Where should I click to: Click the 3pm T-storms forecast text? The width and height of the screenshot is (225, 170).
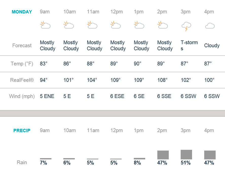point(189,45)
